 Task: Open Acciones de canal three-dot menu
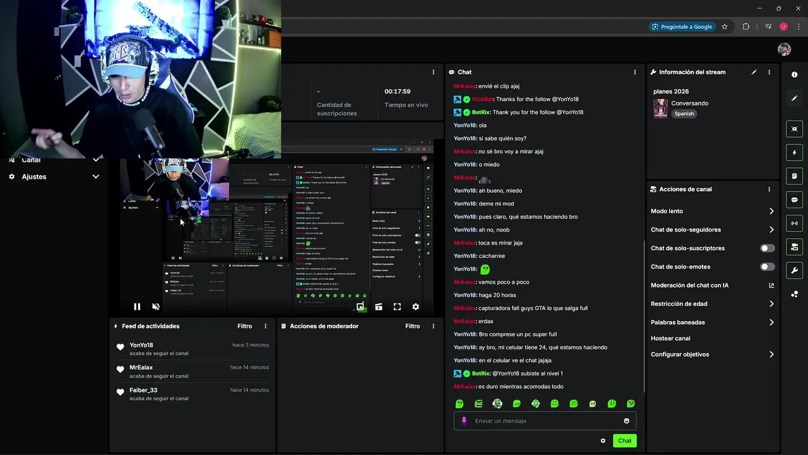(769, 189)
